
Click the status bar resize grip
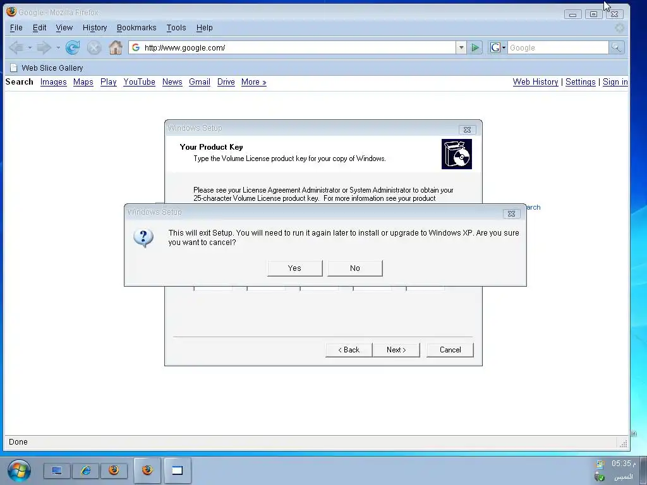click(623, 443)
